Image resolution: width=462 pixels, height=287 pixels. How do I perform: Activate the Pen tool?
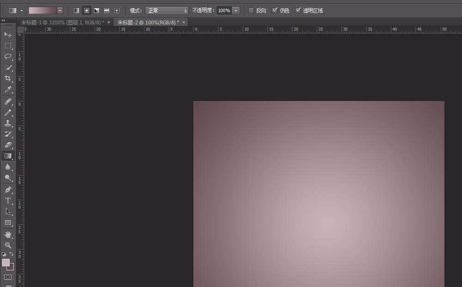tap(8, 189)
